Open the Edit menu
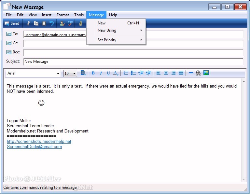Image resolution: width=250 pixels, height=194 pixels. [20, 15]
